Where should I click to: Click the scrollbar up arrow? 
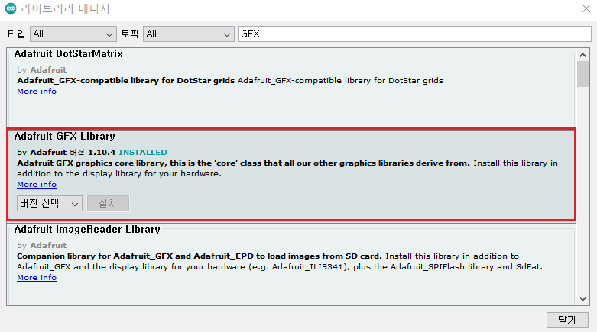582,55
